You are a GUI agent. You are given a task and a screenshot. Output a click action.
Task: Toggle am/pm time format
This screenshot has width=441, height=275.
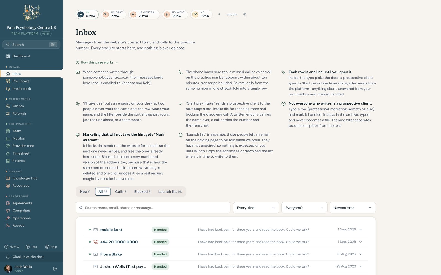coord(232,15)
